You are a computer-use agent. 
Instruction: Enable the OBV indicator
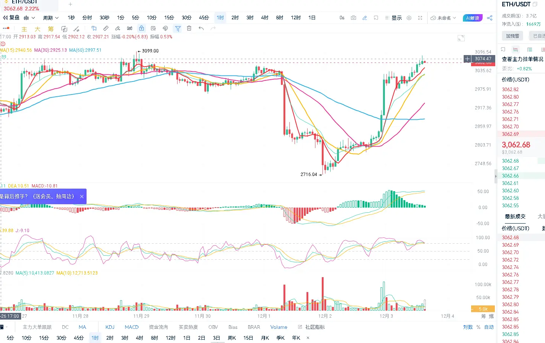[213, 327]
